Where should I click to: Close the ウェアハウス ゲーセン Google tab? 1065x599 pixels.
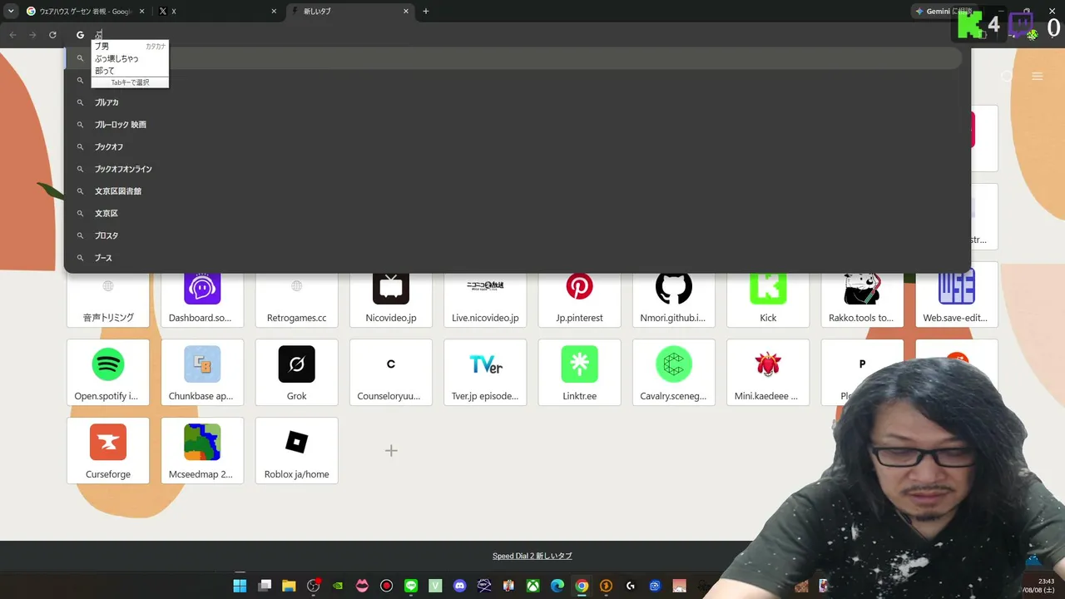click(142, 12)
